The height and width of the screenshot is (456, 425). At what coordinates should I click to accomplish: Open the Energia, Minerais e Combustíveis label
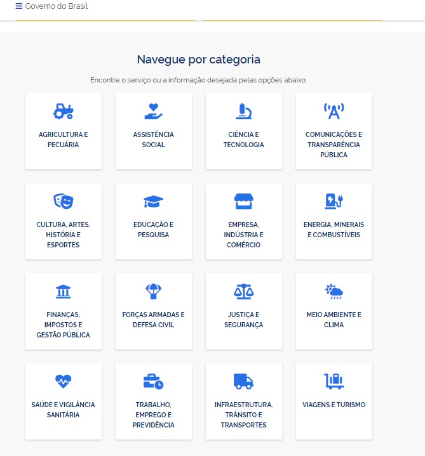tap(334, 230)
